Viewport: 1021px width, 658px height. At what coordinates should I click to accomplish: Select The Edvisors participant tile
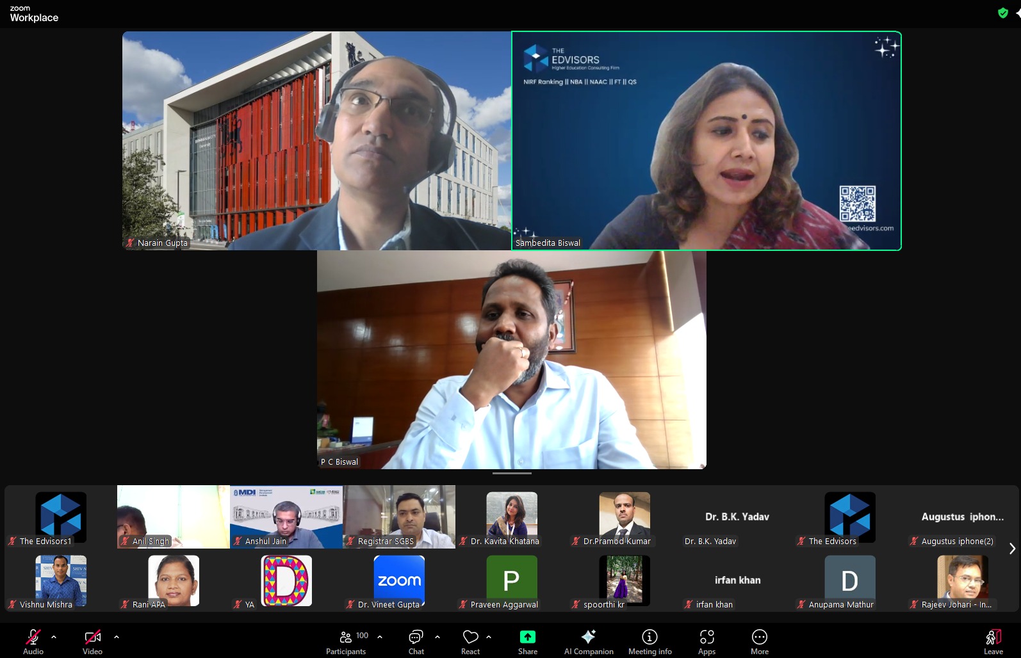pyautogui.click(x=850, y=517)
